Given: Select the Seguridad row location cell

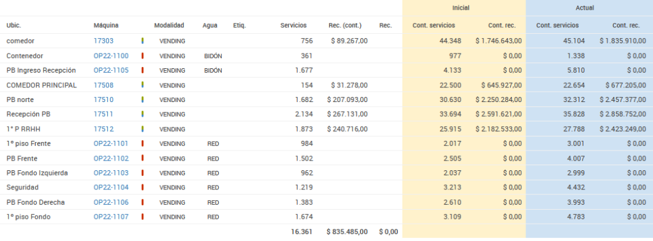Looking at the screenshot, I should (22, 187).
